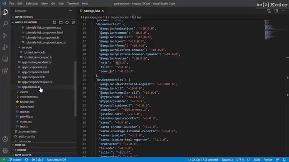This screenshot has width=289, height=162.
Task: Open editor more actions ellipsis
Action: (x=283, y=11)
